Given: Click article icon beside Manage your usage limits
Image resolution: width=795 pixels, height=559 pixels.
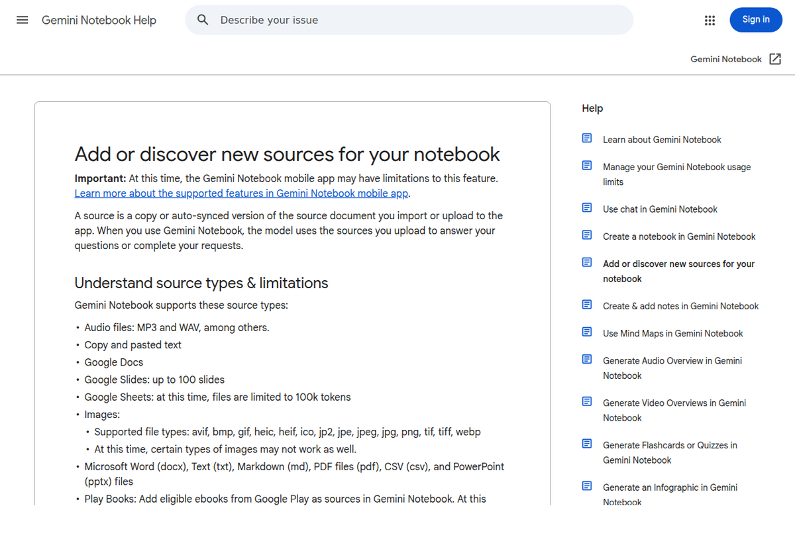Looking at the screenshot, I should tap(587, 166).
